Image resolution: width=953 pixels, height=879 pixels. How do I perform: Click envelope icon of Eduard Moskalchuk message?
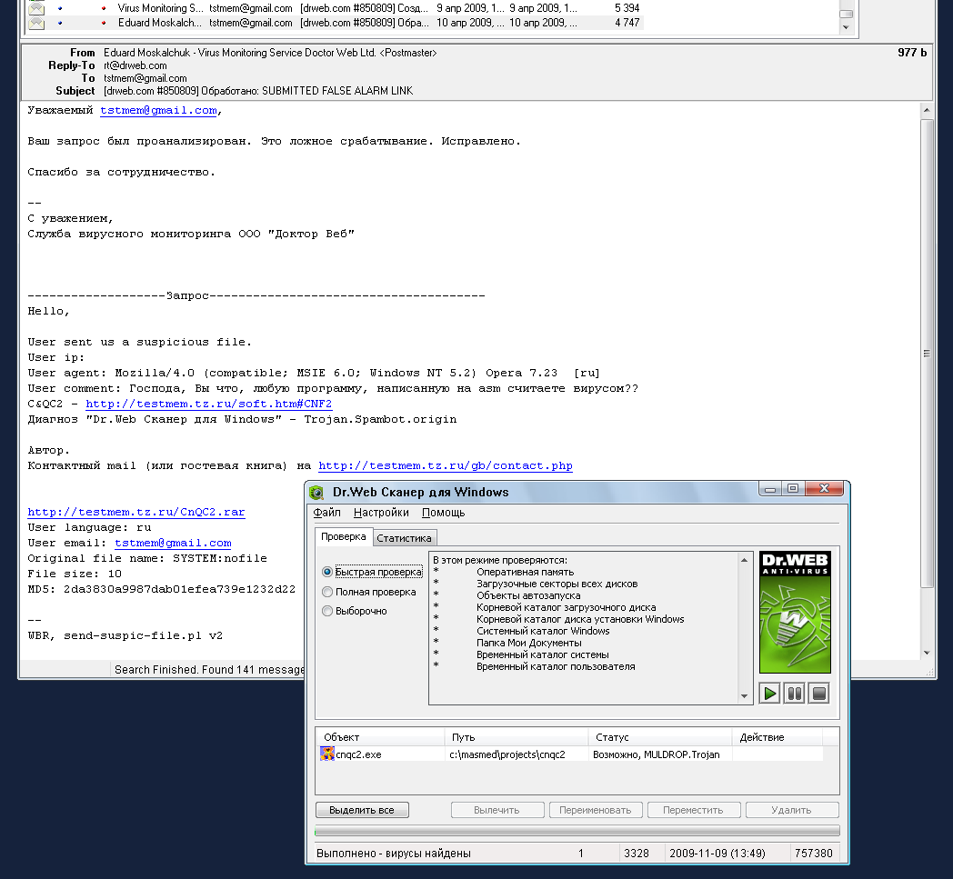click(36, 23)
